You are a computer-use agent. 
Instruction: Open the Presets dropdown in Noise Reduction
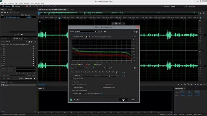pyautogui.click(x=86, y=32)
